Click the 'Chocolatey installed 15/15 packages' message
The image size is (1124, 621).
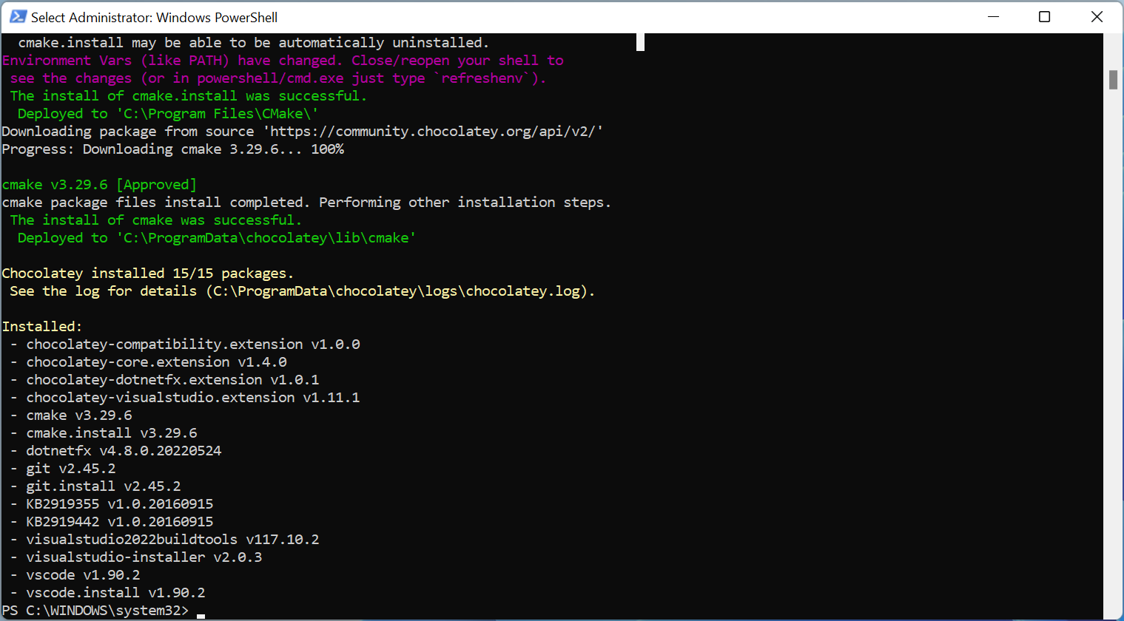(147, 274)
